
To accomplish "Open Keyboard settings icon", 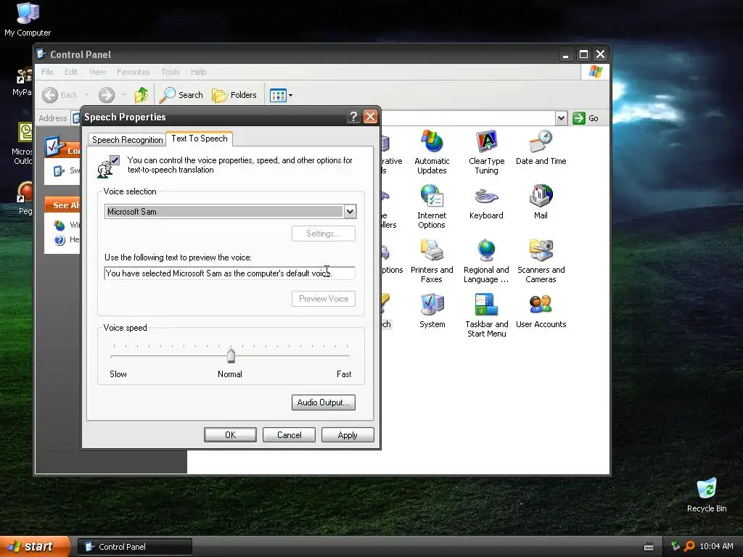I will click(x=486, y=203).
